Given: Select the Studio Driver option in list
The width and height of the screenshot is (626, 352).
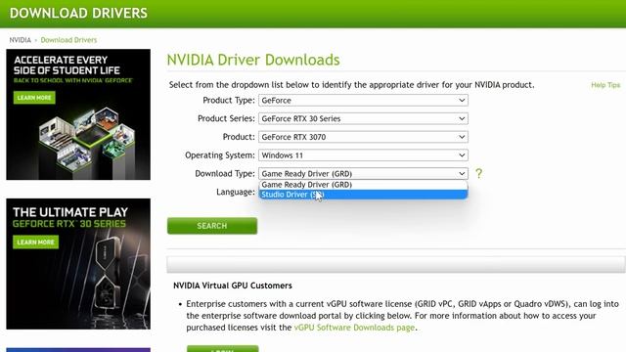Looking at the screenshot, I should tap(363, 195).
